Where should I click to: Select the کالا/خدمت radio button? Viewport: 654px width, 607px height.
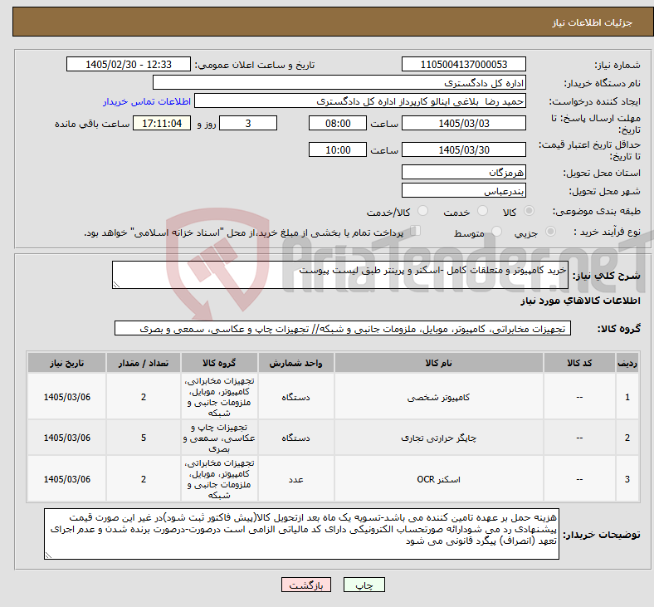click(423, 211)
